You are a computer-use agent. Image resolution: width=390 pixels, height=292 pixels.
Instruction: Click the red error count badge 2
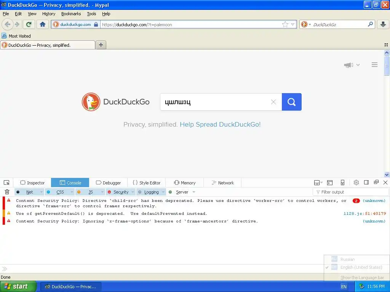[356, 201]
